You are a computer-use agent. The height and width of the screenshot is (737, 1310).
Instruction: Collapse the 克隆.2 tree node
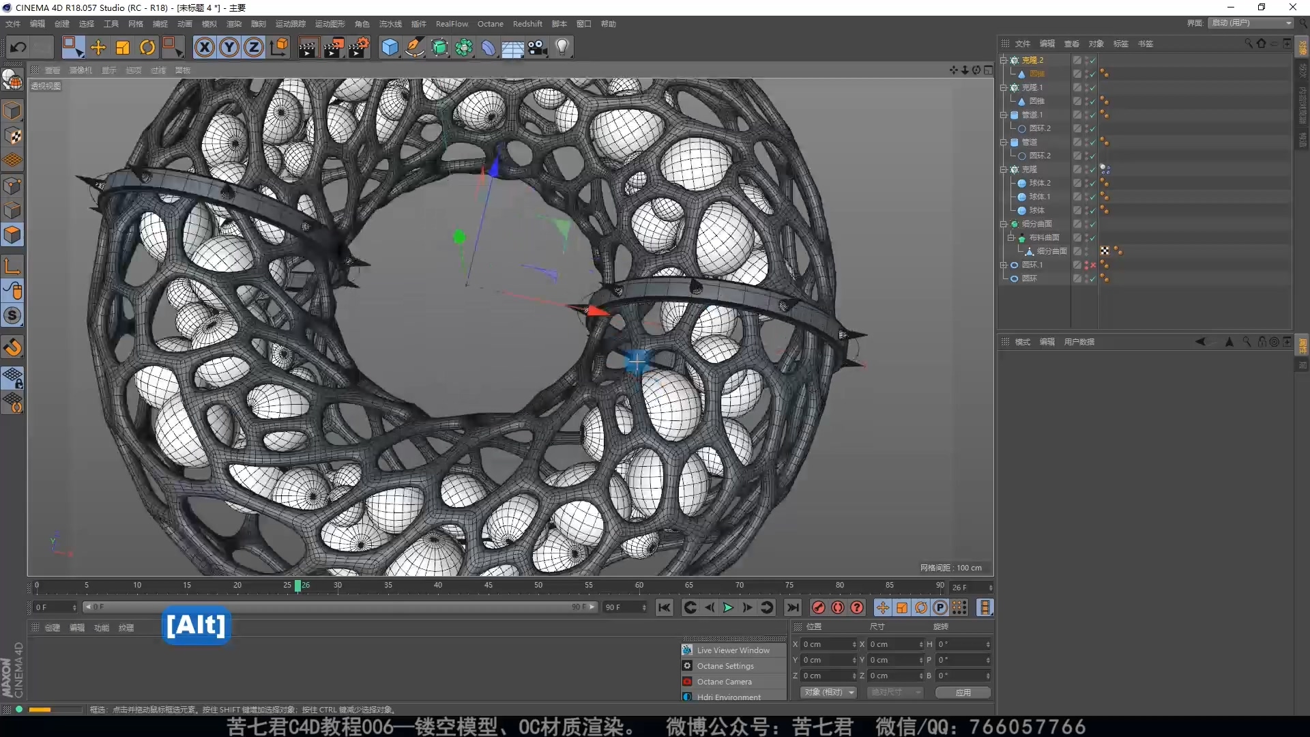[x=1004, y=60]
